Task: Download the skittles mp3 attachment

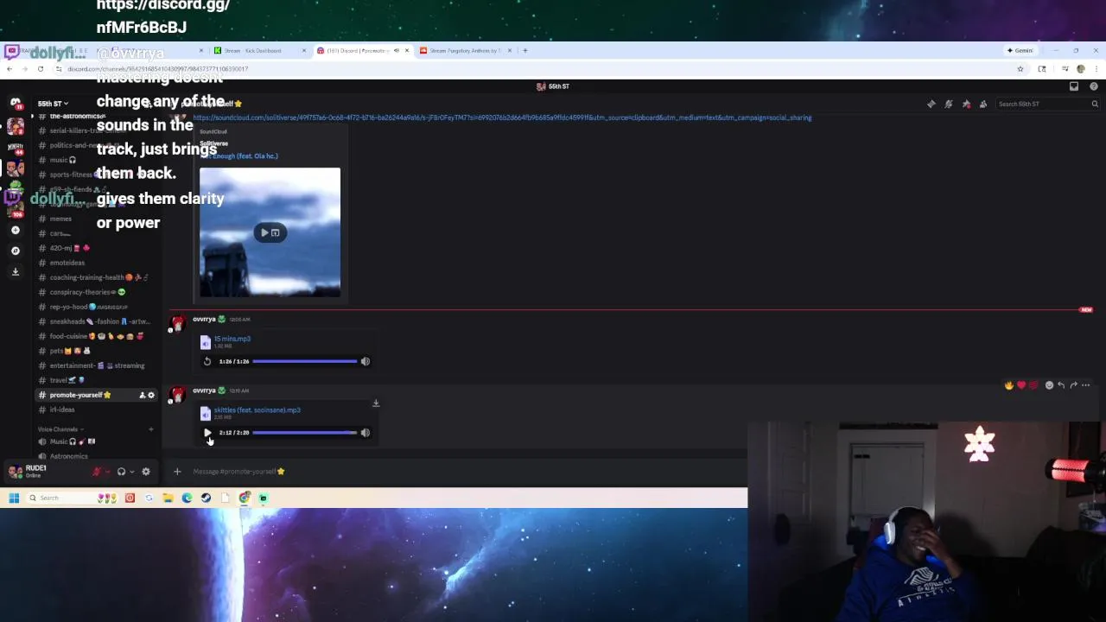Action: click(376, 403)
